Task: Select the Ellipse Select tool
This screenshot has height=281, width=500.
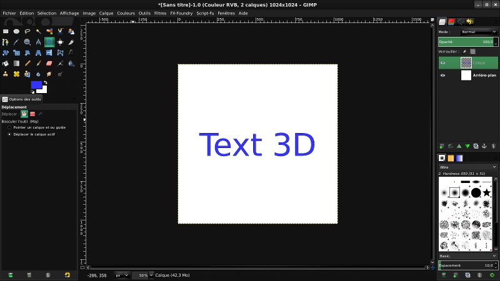Action: tap(16, 31)
